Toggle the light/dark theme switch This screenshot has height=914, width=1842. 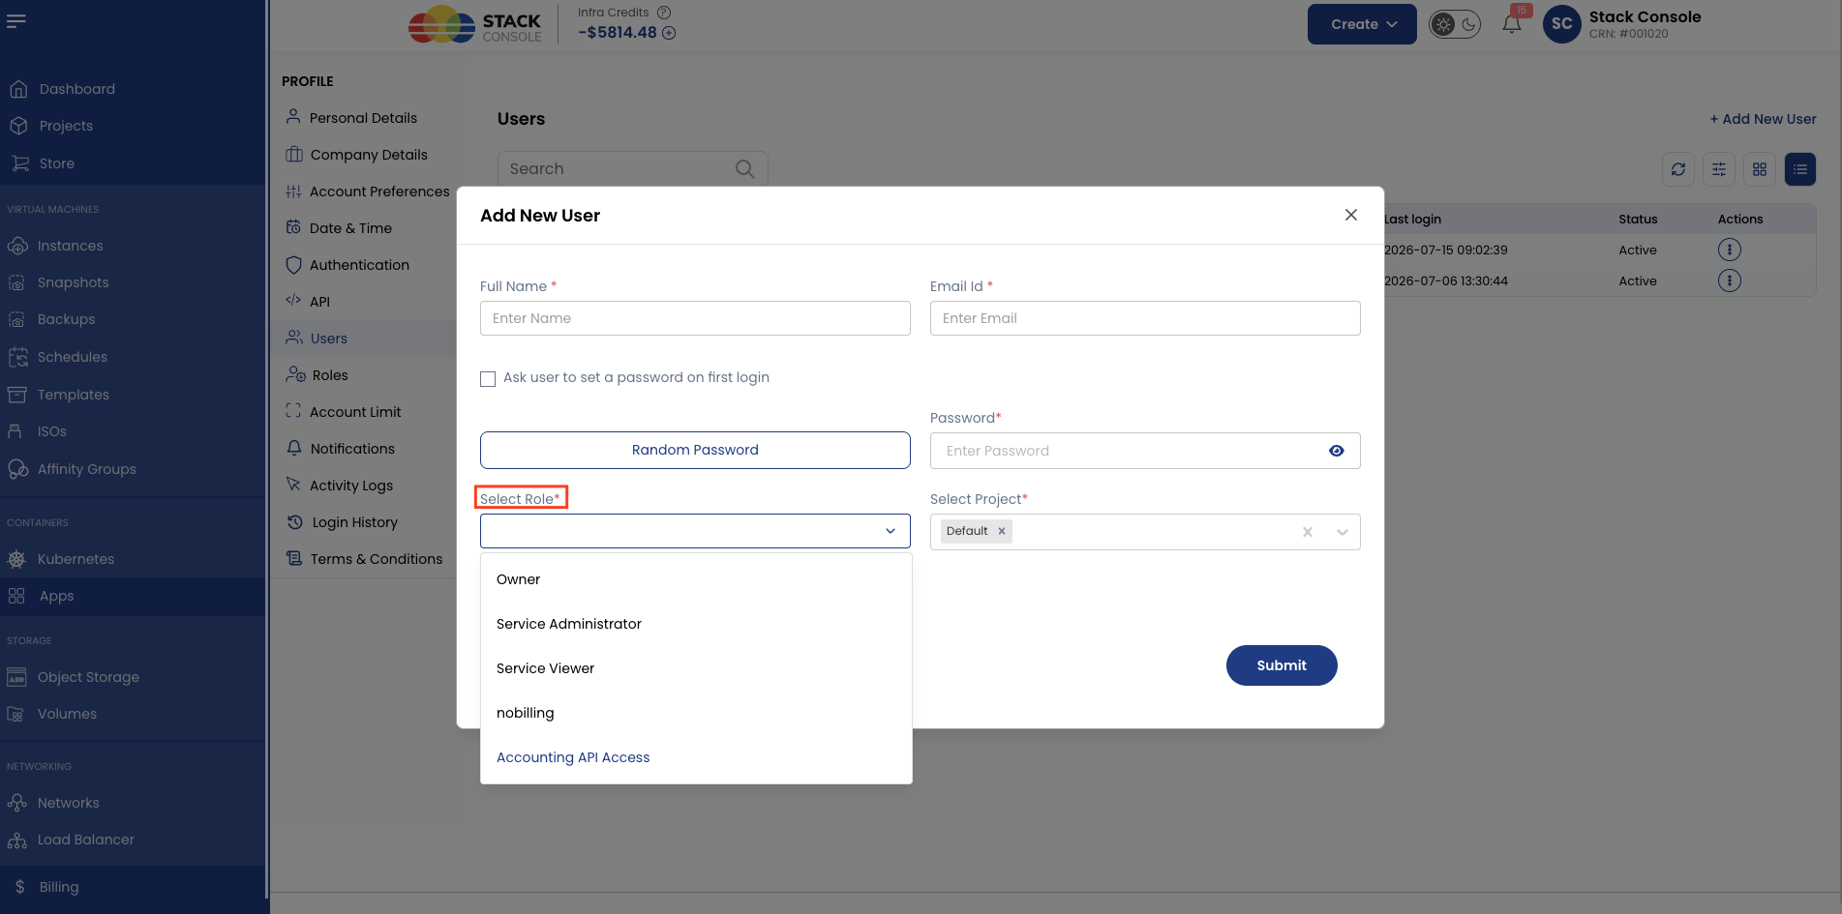pos(1455,24)
